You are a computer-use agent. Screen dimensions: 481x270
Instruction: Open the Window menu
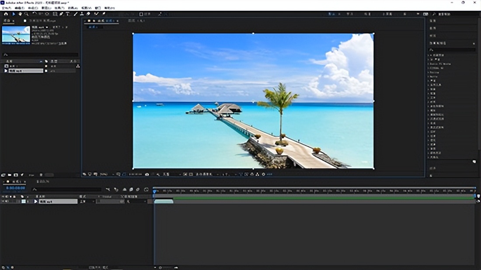(x=98, y=8)
